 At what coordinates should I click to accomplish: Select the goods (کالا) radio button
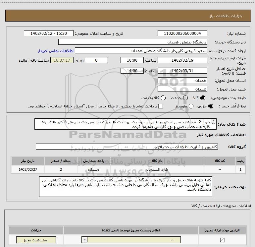pos(203,98)
